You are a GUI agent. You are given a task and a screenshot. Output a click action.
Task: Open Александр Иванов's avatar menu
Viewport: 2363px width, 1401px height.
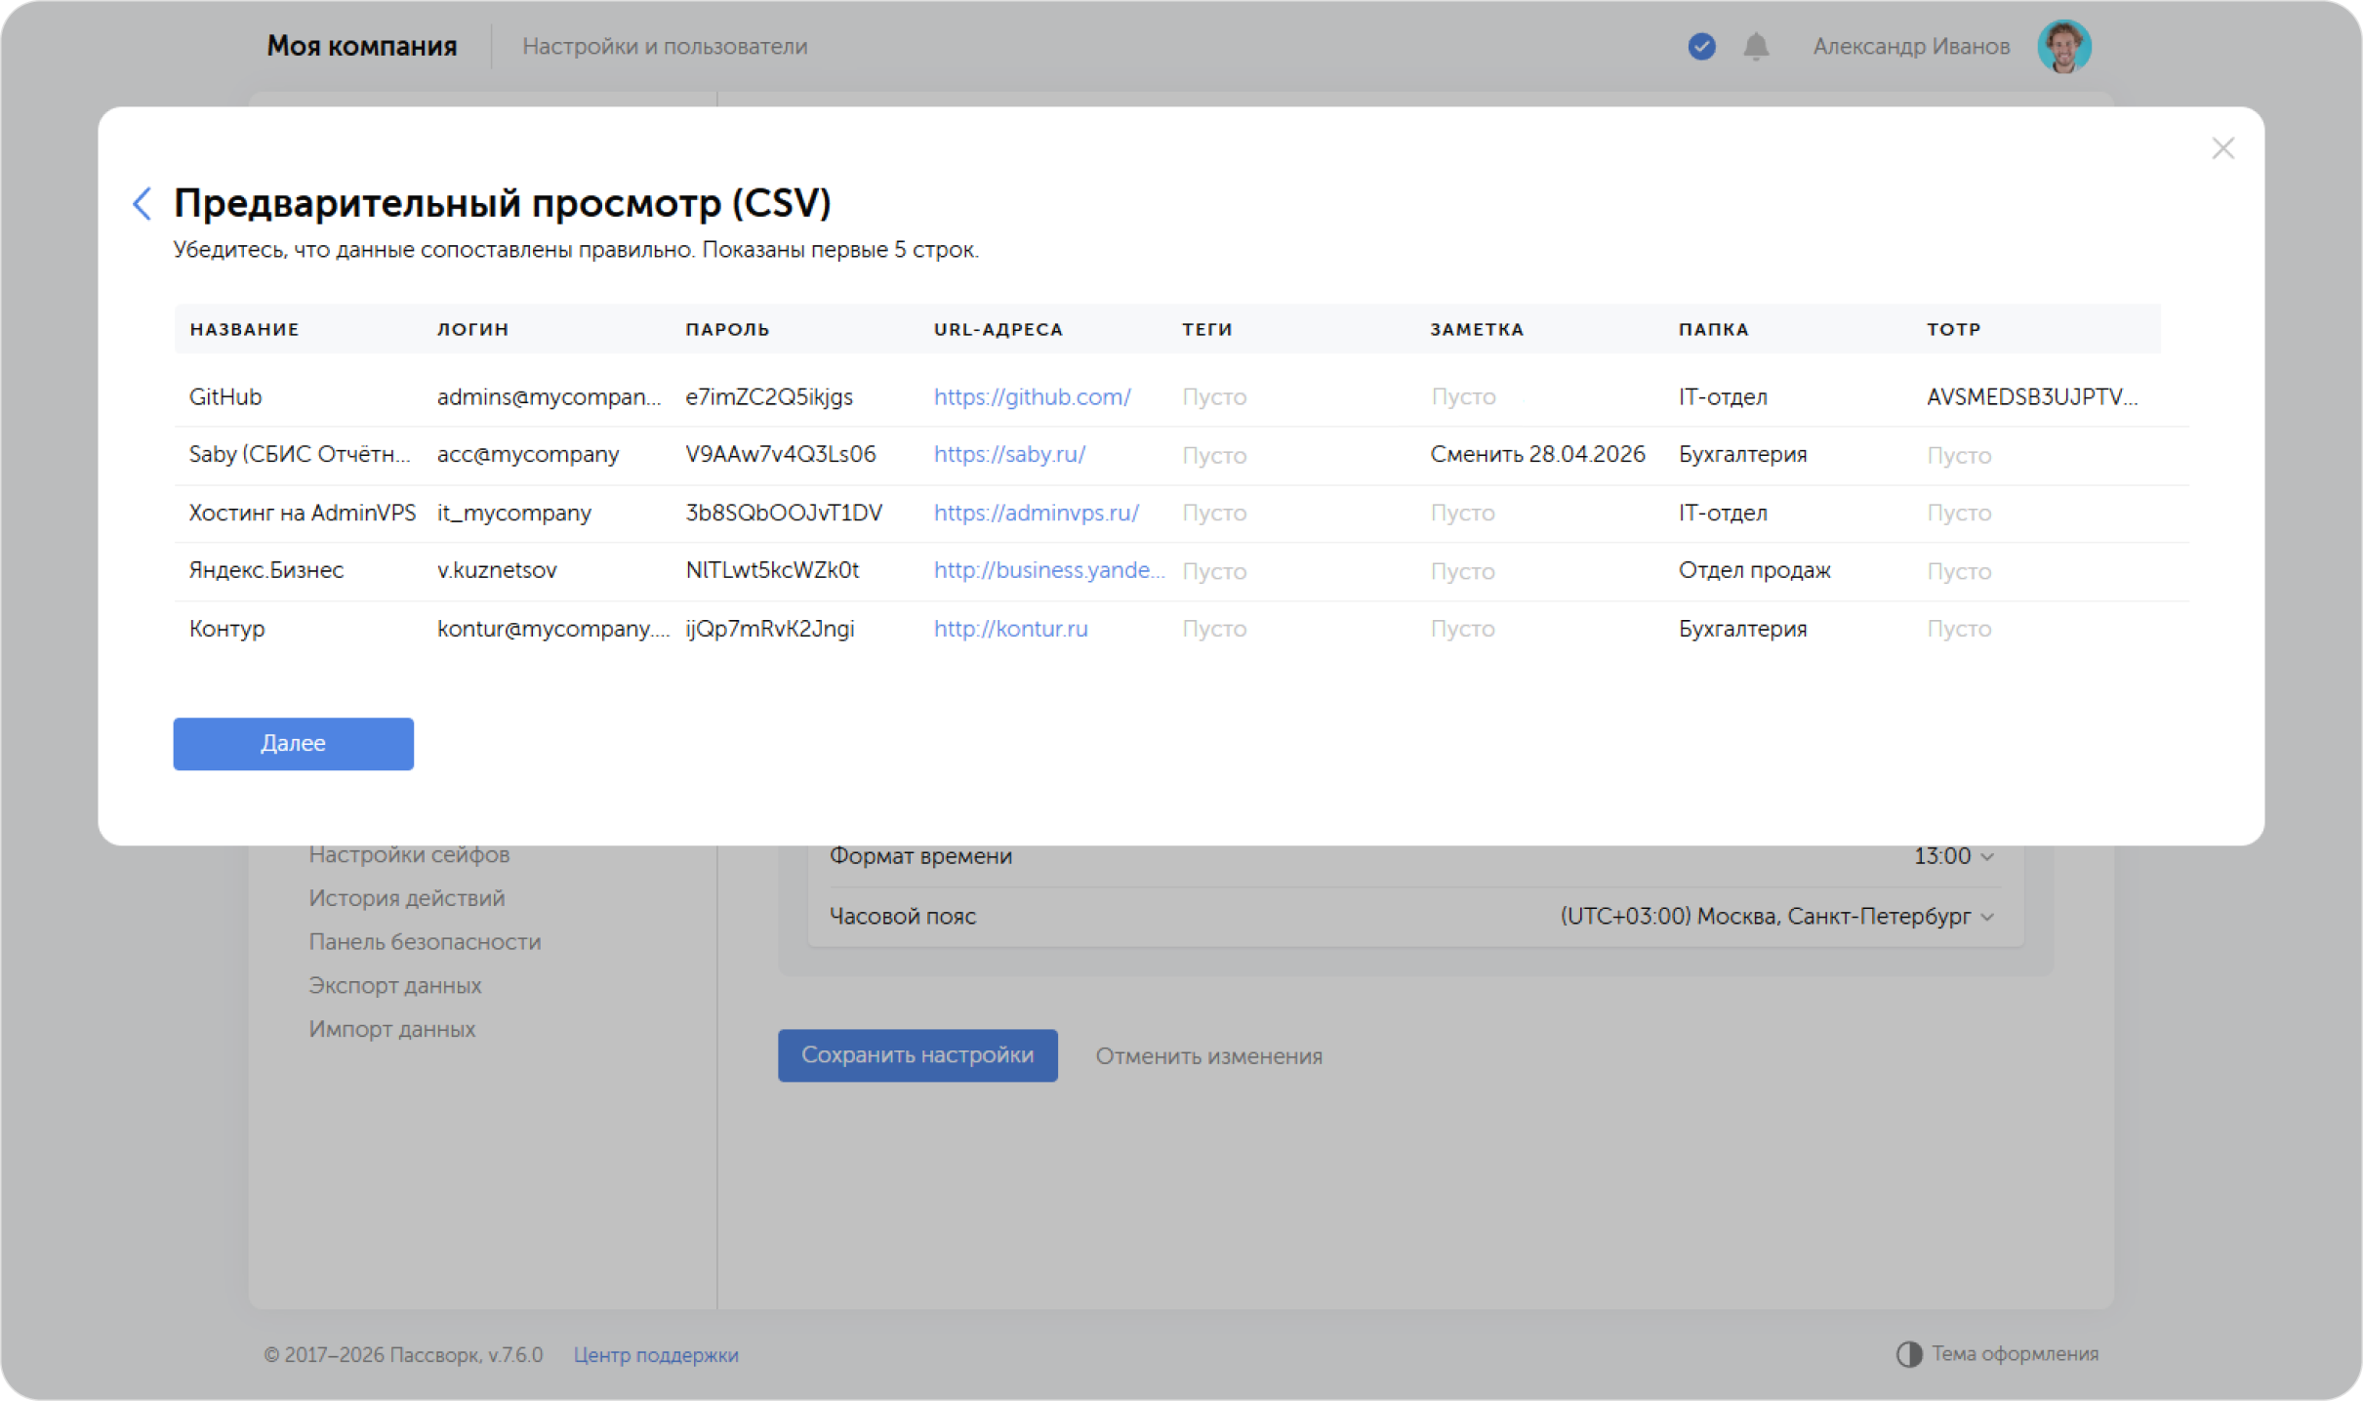click(2063, 46)
